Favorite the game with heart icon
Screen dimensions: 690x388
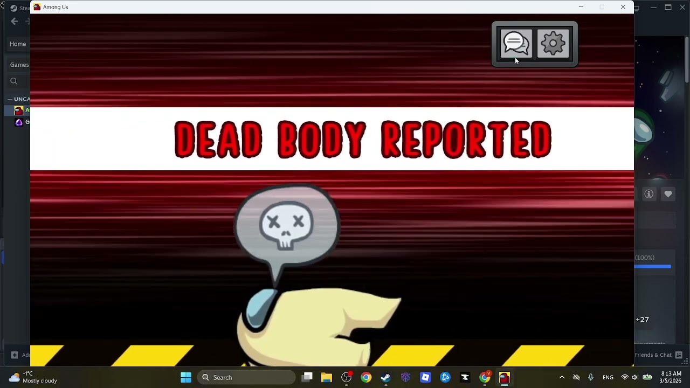(668, 194)
